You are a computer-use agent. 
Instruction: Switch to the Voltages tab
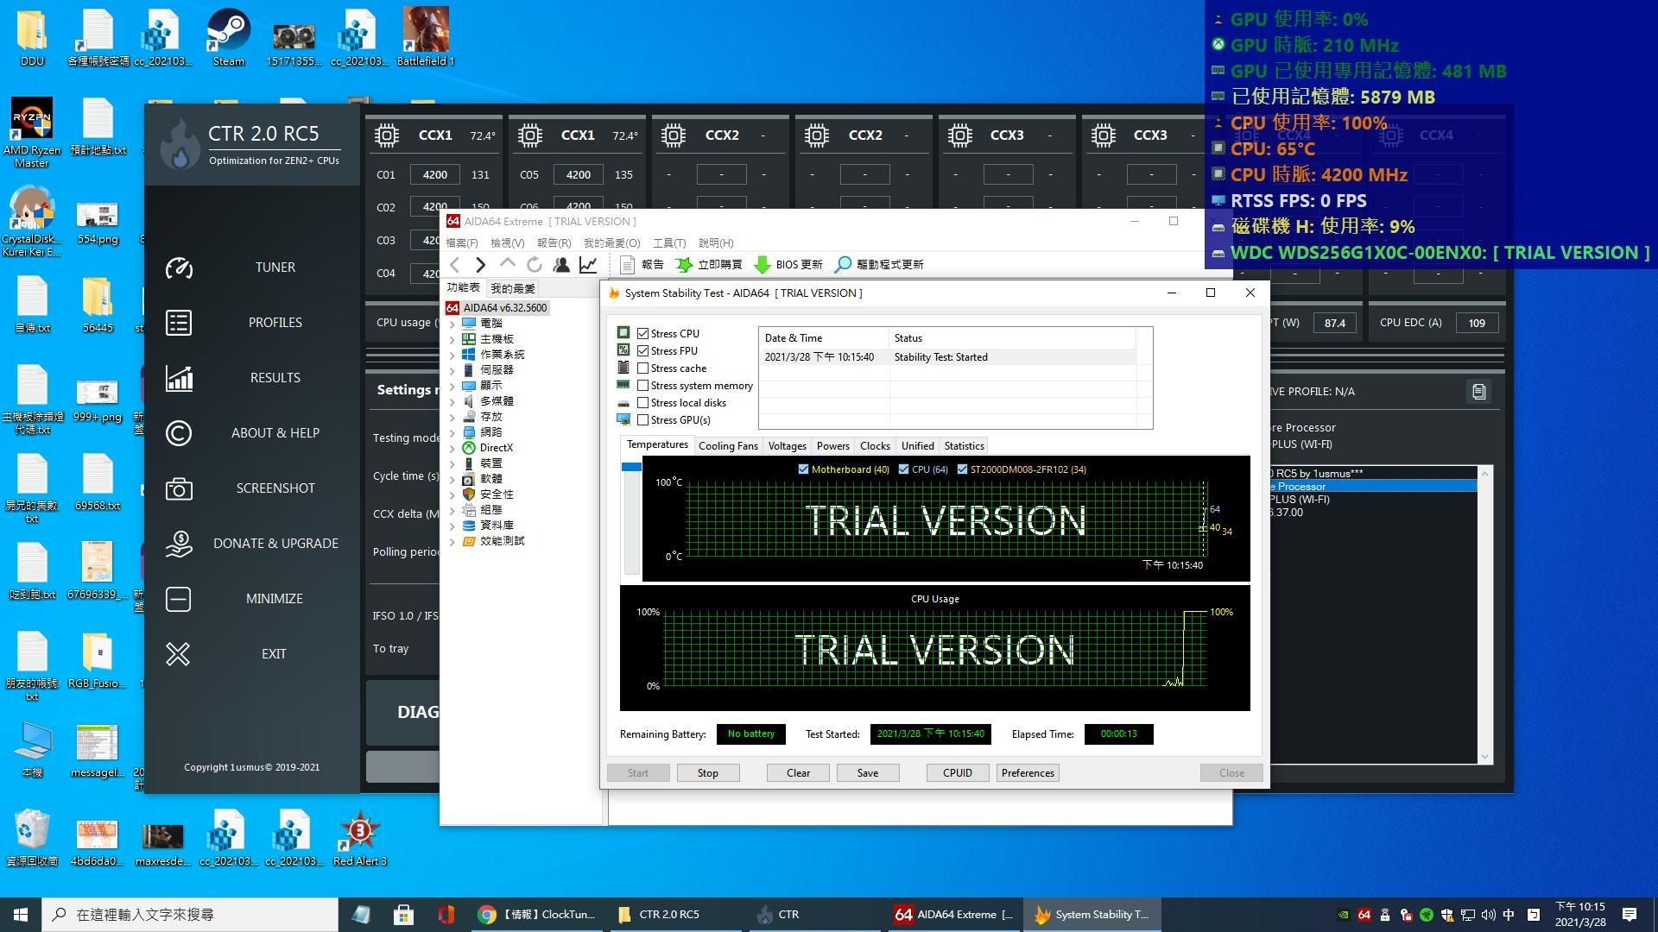pos(786,445)
